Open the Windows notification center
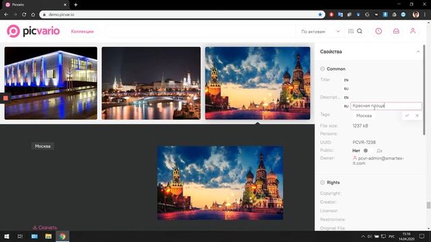This screenshot has width=431, height=242. point(422,236)
